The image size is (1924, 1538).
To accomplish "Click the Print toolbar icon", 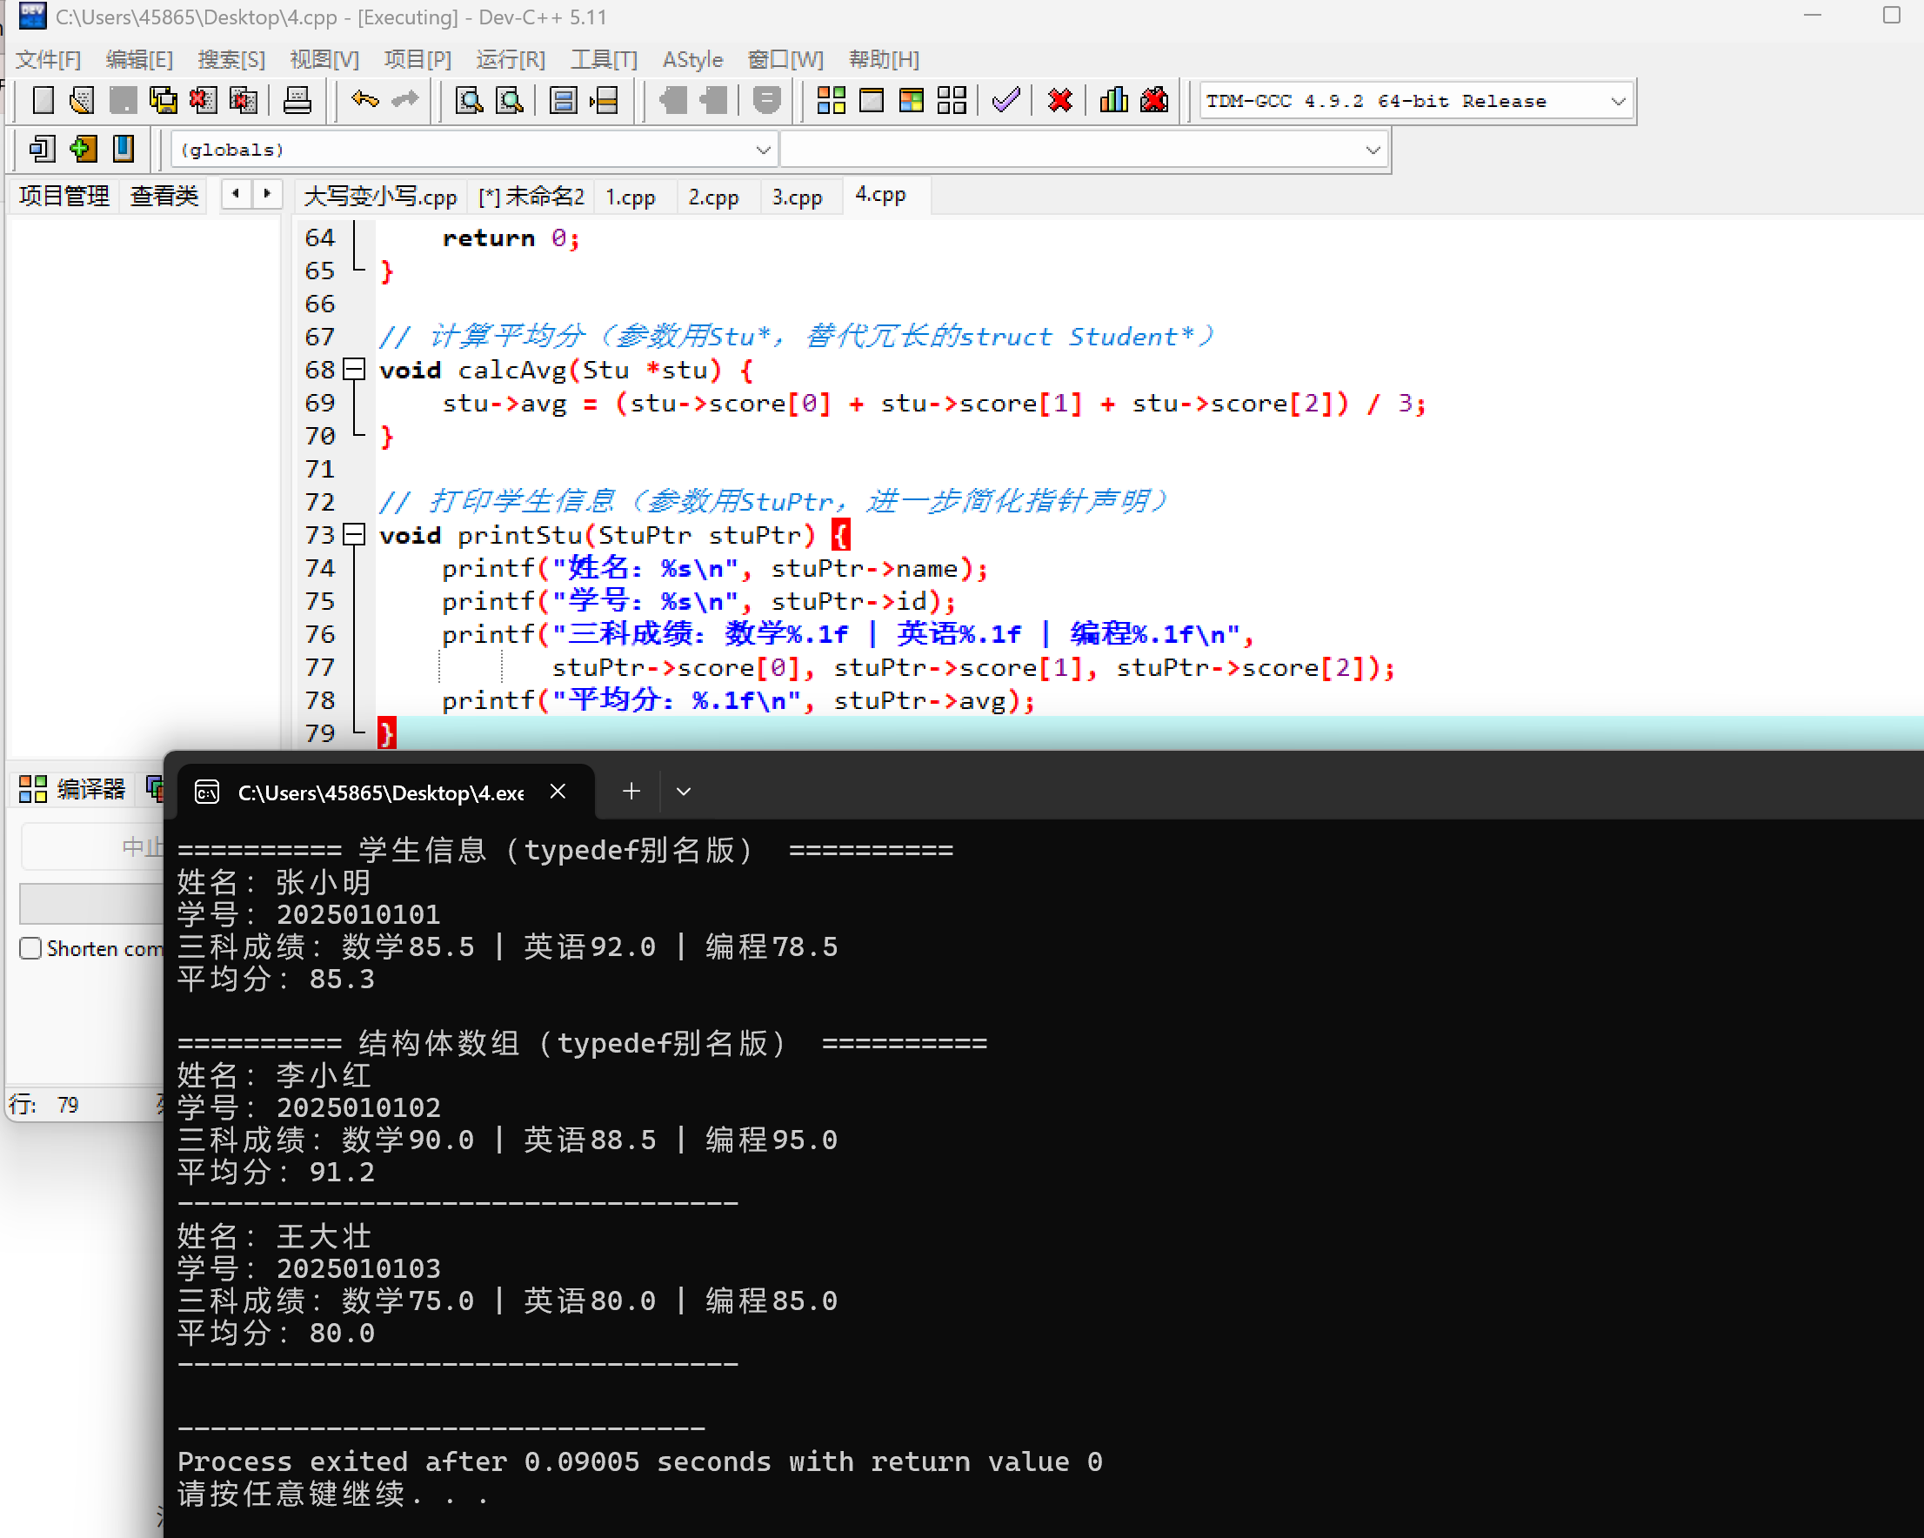I will [297, 100].
